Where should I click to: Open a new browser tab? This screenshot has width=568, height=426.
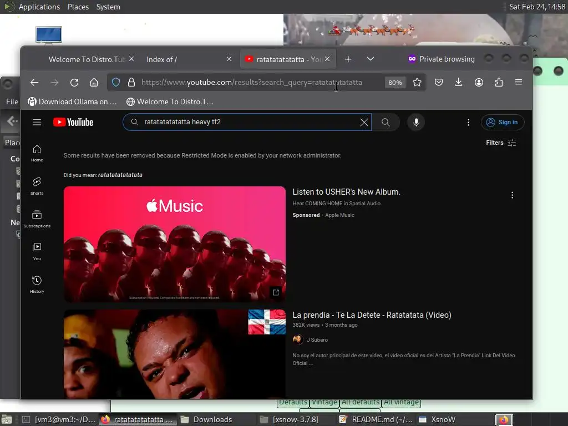[x=348, y=59]
